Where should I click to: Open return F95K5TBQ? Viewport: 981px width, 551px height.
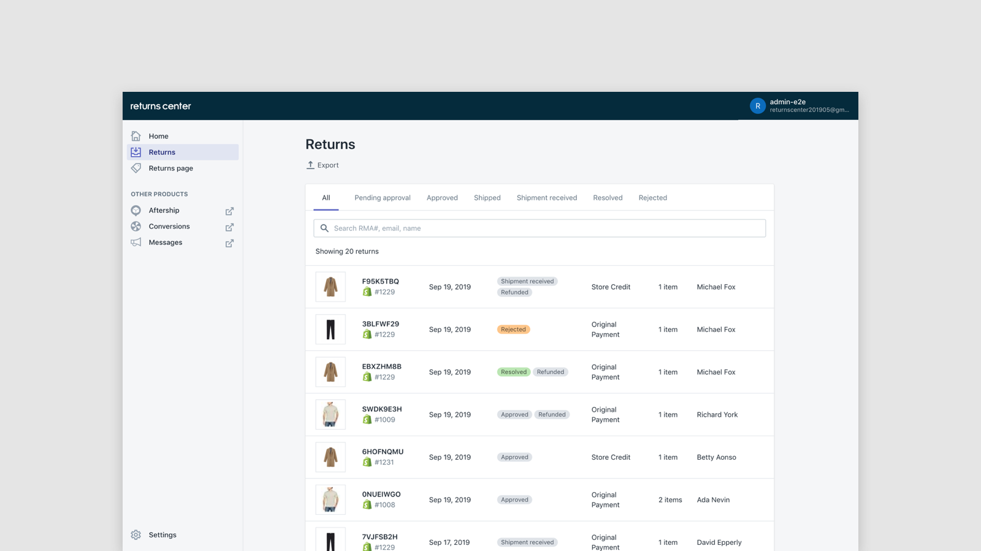click(380, 282)
